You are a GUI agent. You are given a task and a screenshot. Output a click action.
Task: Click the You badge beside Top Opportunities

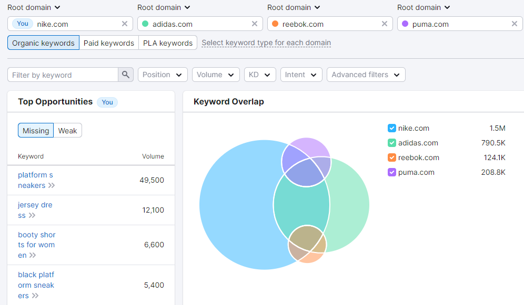coord(107,102)
